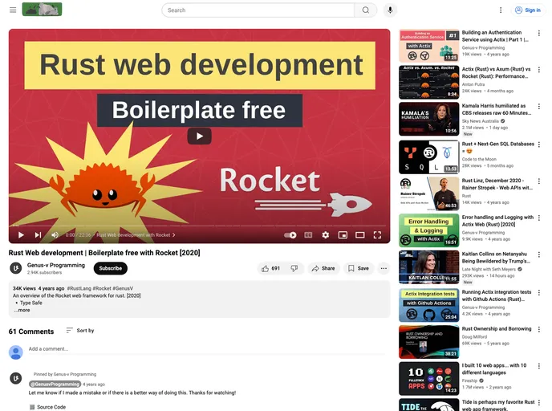552x411 pixels.
Task: Open 'Rust + Next-Gen SQL Databases' thumbnail
Action: point(428,157)
